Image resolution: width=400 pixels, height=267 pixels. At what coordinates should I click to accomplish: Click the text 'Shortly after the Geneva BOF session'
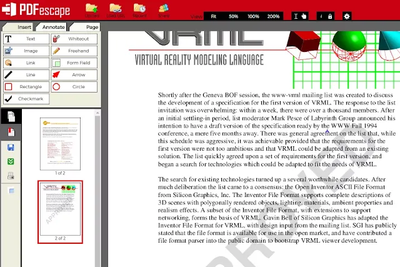coord(208,95)
